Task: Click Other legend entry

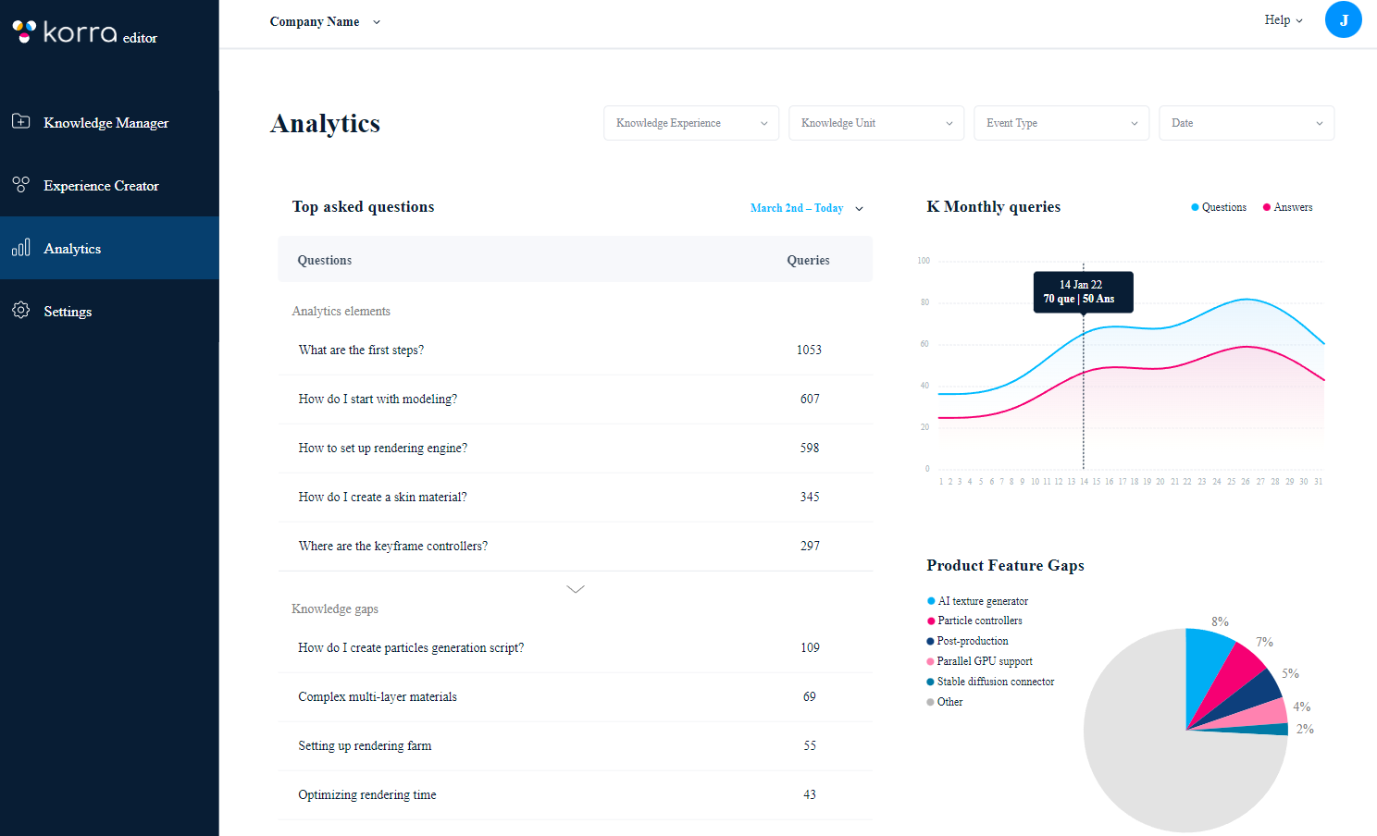Action: (945, 702)
